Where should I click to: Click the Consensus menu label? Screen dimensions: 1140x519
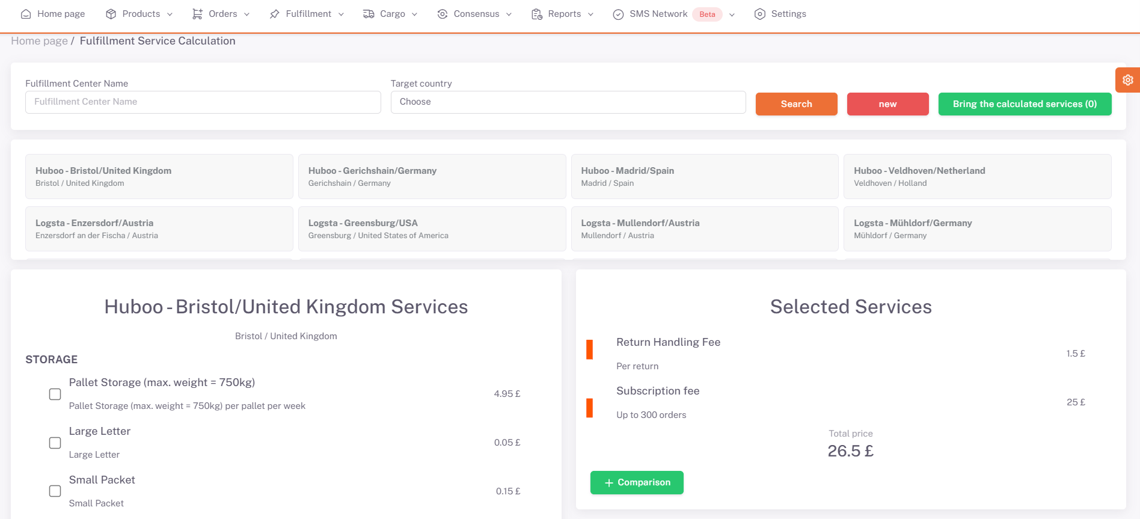(x=476, y=14)
